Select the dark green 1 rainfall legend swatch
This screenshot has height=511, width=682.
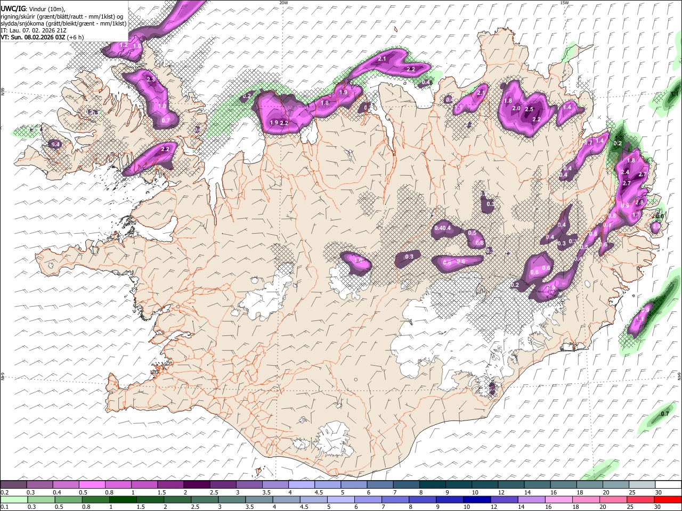click(123, 500)
